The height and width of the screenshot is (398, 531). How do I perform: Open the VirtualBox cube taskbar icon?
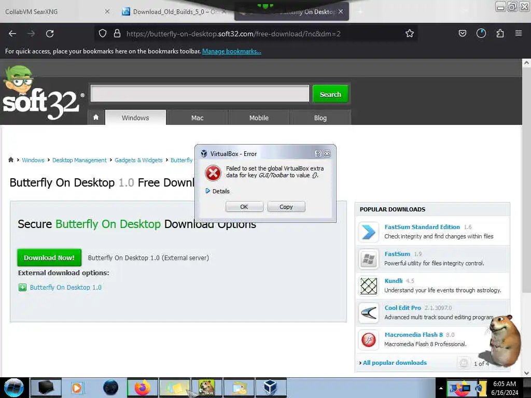coord(271,388)
